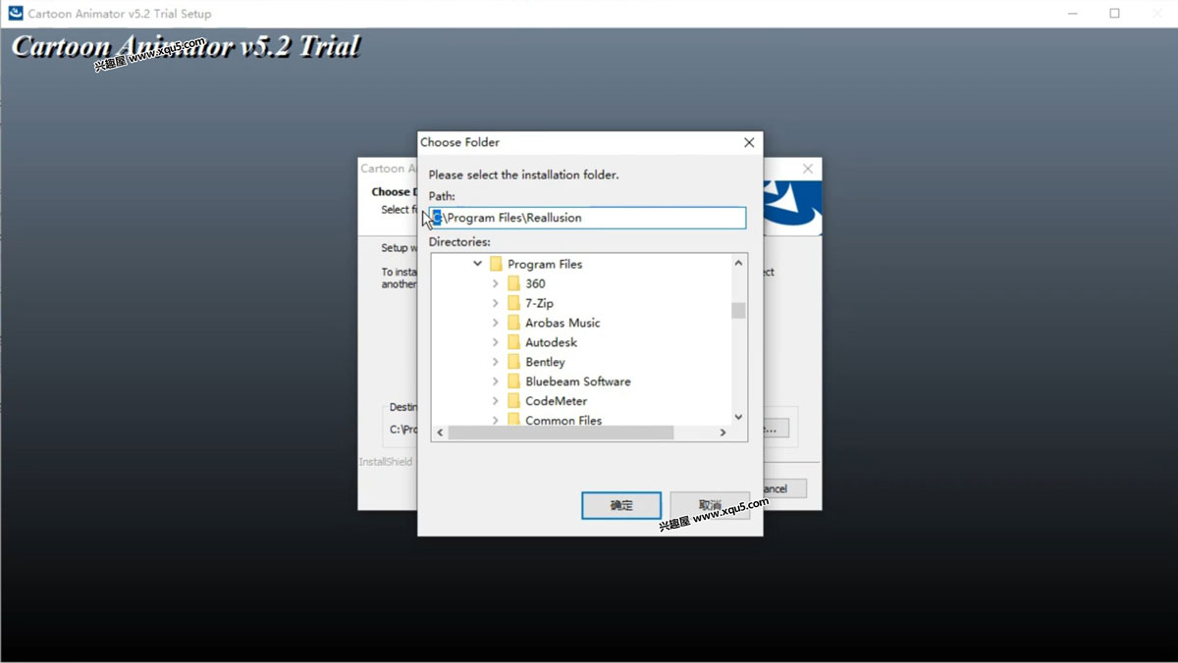Image resolution: width=1178 pixels, height=663 pixels.
Task: Click the Path text field
Action: point(587,218)
